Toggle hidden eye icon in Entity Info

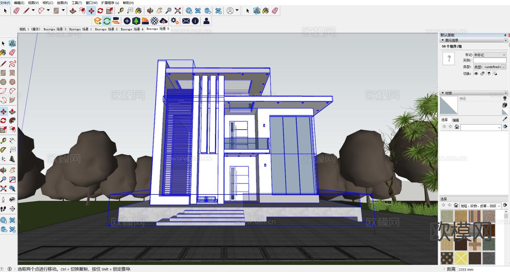[476, 74]
